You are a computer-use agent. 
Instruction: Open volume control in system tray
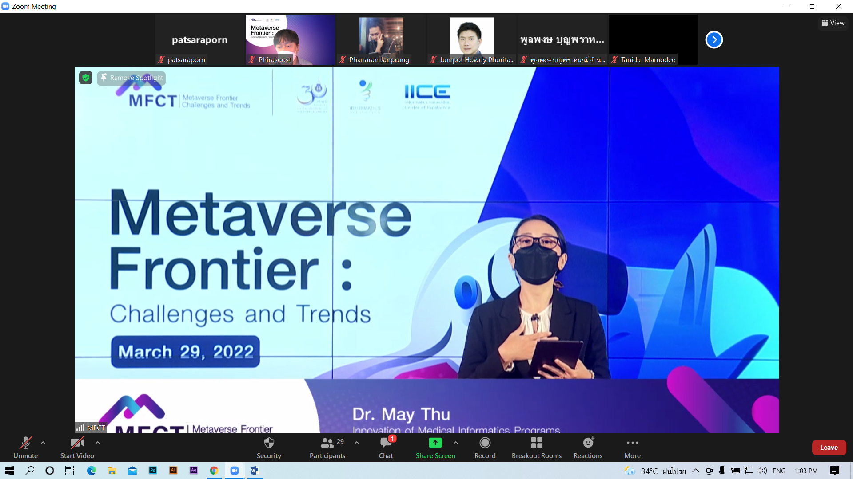click(762, 471)
